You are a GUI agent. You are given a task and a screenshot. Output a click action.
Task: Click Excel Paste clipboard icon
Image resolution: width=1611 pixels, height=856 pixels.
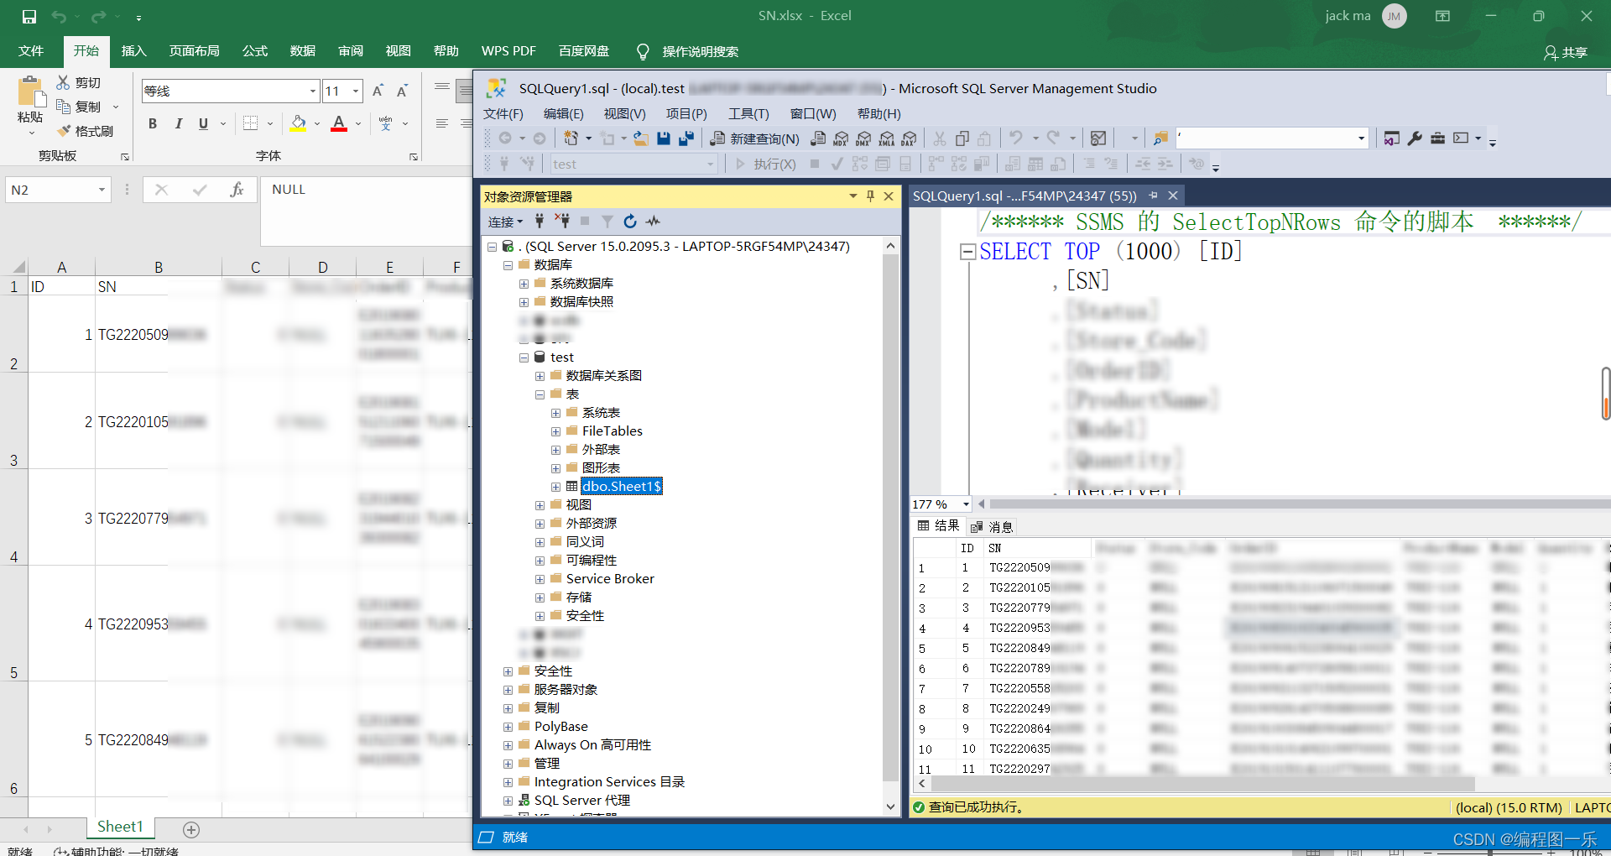[x=30, y=91]
